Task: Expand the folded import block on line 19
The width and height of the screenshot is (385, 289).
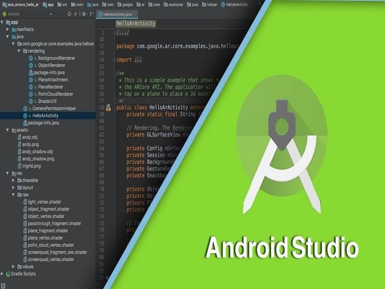Action: (x=115, y=60)
